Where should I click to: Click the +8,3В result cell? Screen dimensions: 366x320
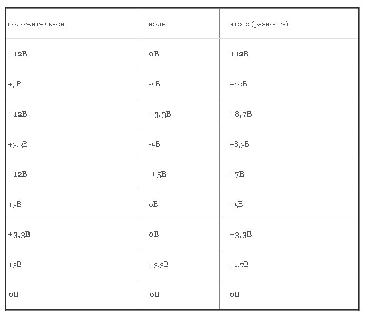[x=239, y=144]
